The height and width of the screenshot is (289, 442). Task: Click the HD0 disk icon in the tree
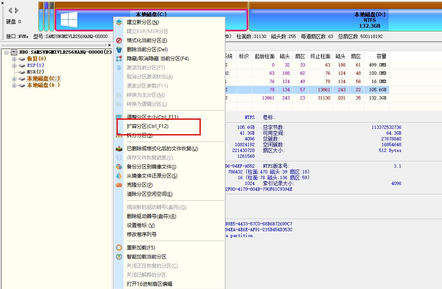point(14,53)
